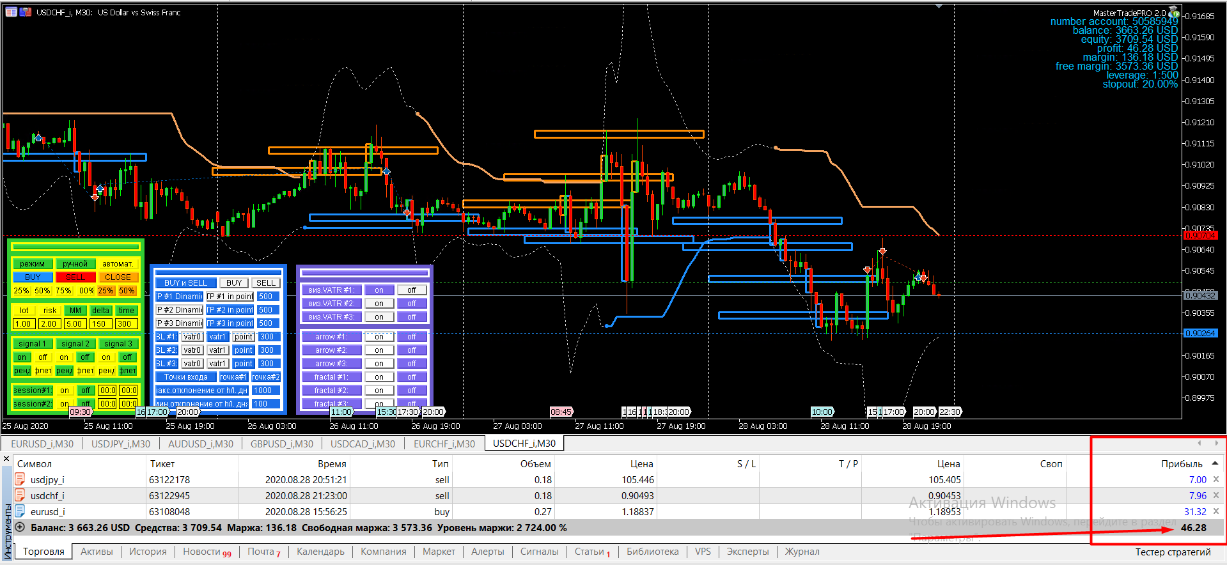Close the usdchf_i position with its X
The width and height of the screenshot is (1227, 565).
(x=1215, y=495)
